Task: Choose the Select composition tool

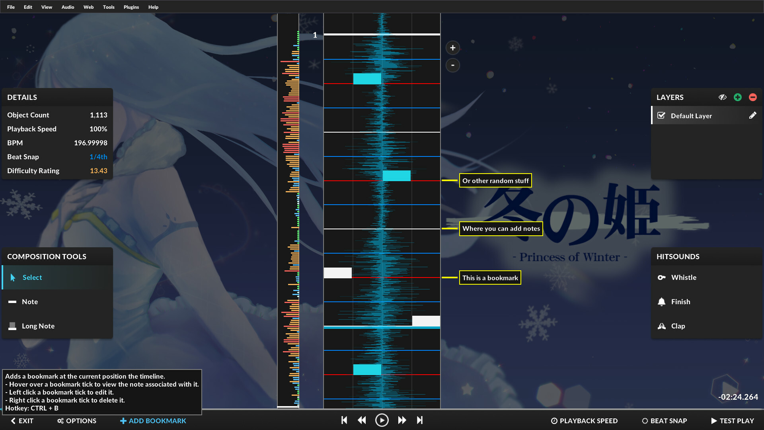Action: [x=57, y=278]
